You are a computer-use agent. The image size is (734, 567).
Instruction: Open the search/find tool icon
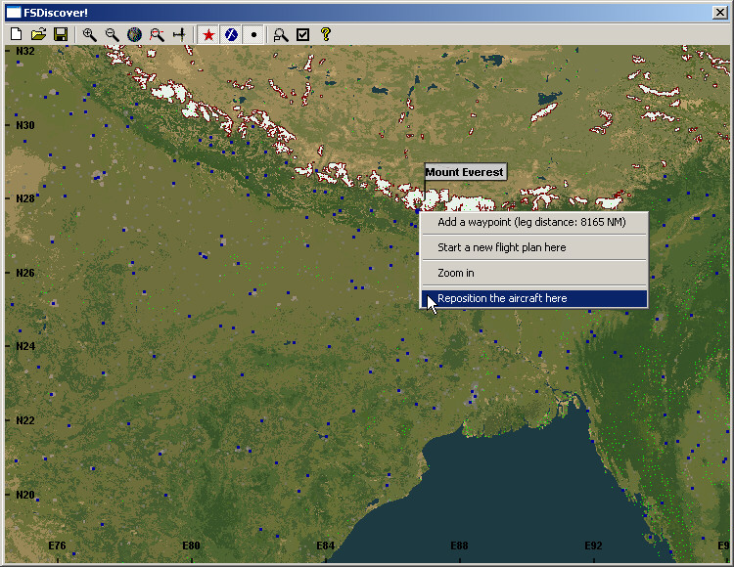click(x=281, y=34)
